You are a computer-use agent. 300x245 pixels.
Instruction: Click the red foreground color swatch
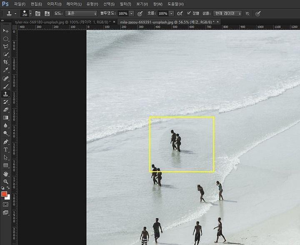(x=4, y=194)
